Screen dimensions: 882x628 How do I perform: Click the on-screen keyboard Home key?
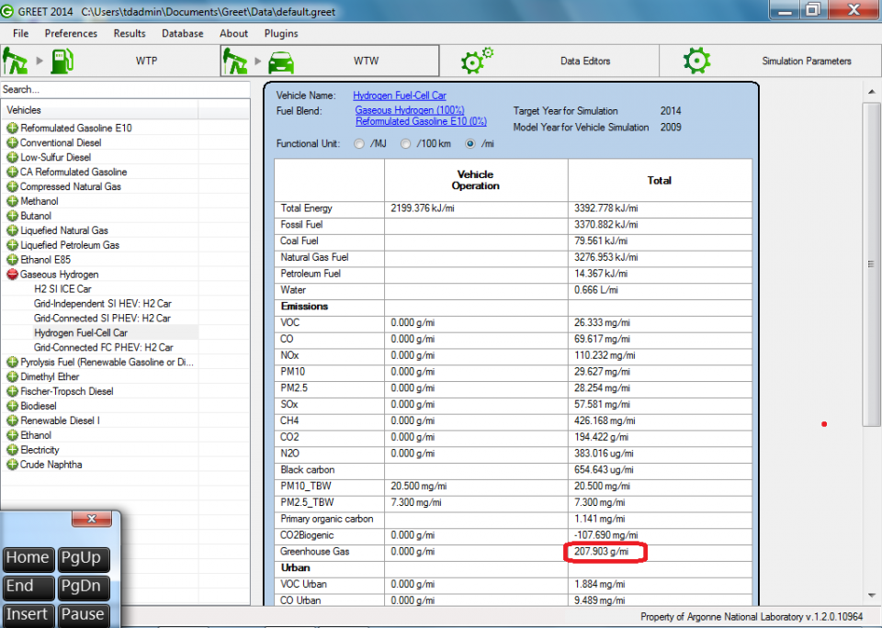pos(28,558)
